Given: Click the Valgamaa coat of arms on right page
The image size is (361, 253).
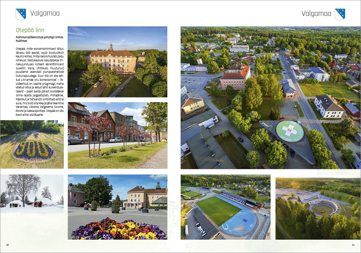Looking at the screenshot, I should click(x=340, y=14).
